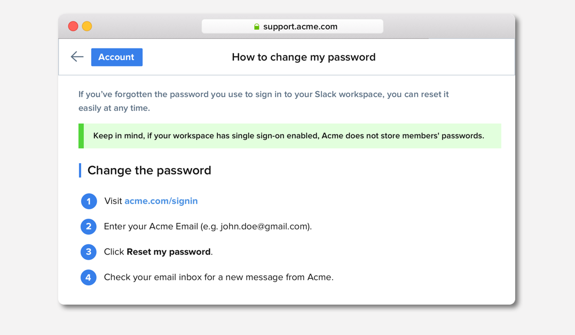
Task: Click the forgotten password intro paragraph
Action: tap(263, 101)
